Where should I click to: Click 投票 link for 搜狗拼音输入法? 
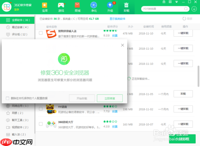[x=115, y=36]
